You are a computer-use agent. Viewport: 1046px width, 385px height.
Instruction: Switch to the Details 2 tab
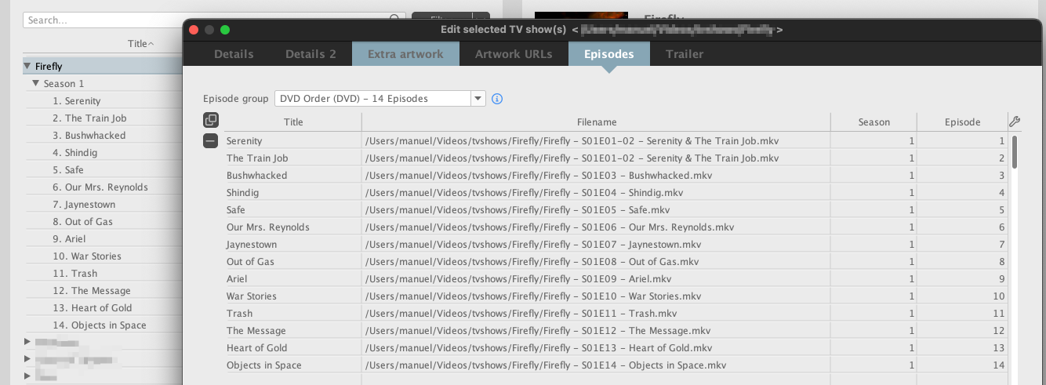311,54
